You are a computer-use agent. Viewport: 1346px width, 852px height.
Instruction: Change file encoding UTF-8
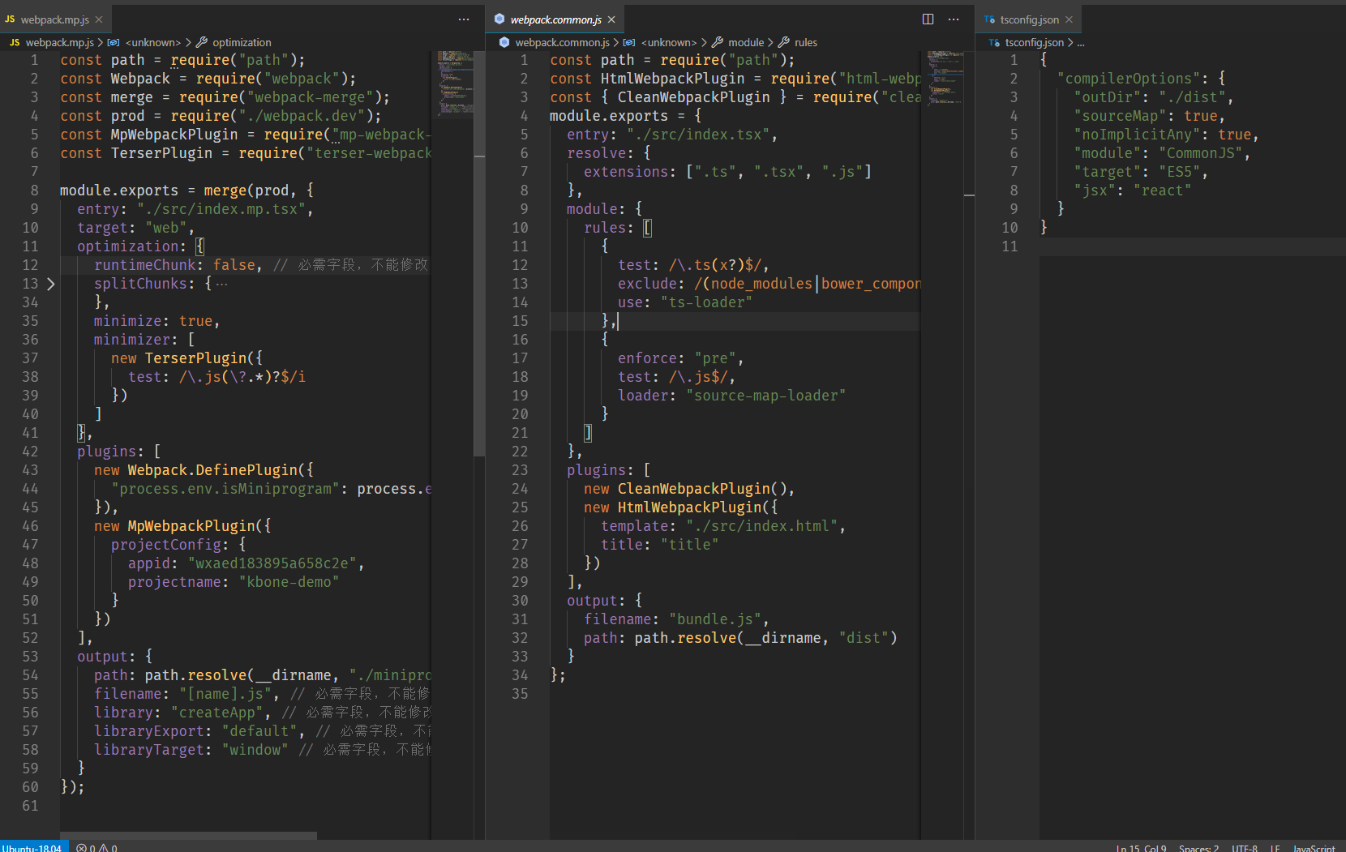click(x=1244, y=848)
